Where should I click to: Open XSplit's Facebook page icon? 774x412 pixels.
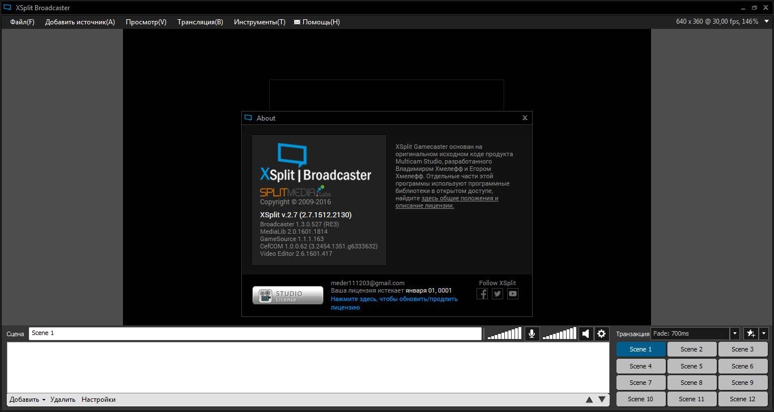coord(482,294)
